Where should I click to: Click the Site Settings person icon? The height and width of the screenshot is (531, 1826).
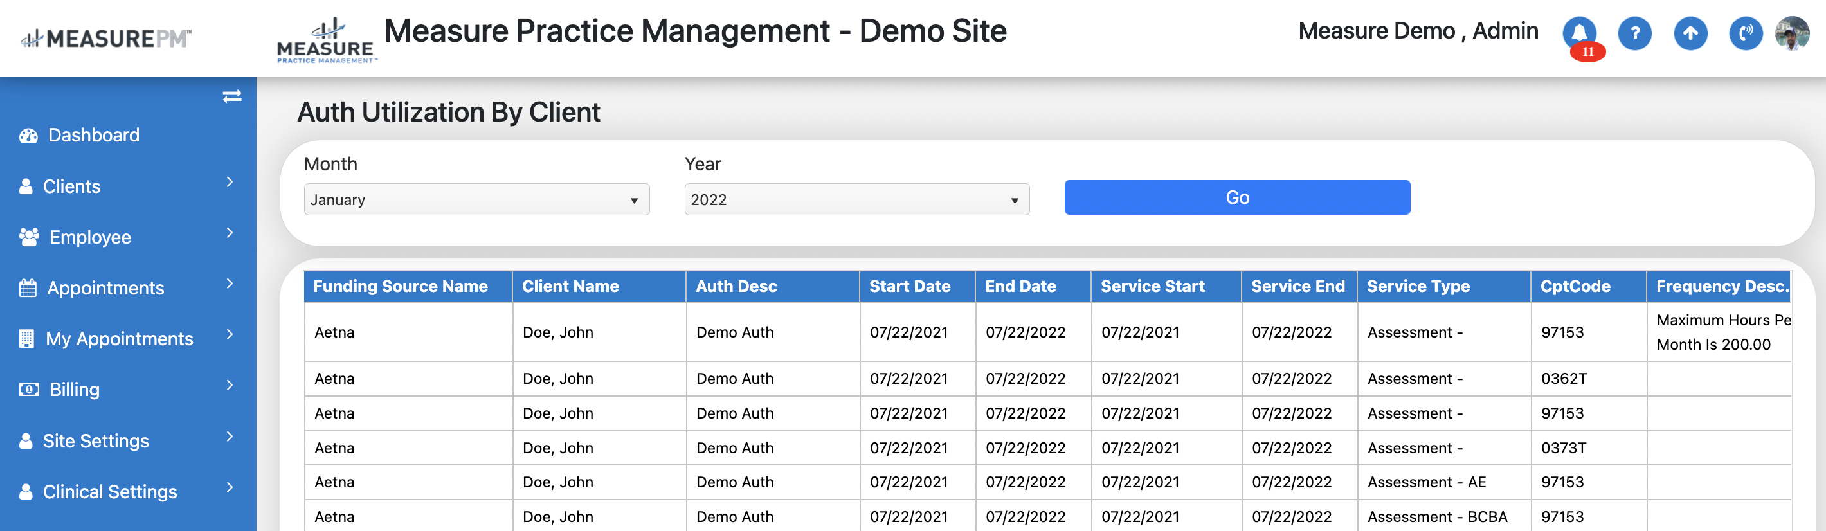26,441
